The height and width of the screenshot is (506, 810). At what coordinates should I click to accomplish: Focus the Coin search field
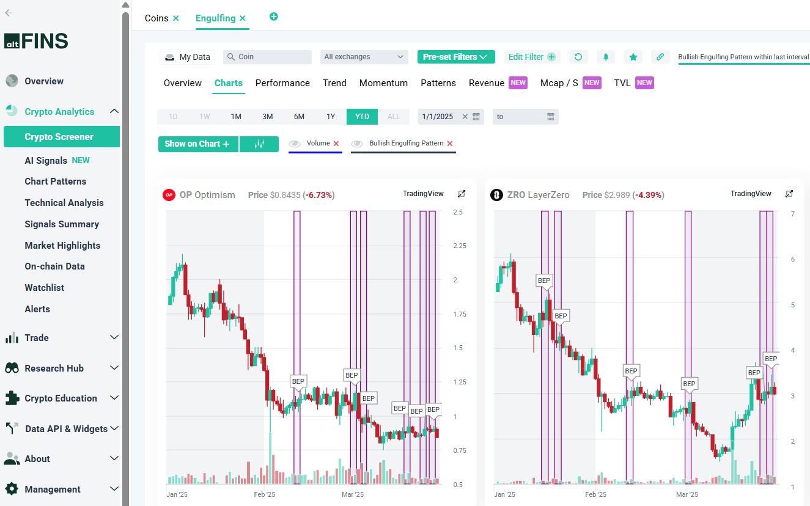coord(268,57)
